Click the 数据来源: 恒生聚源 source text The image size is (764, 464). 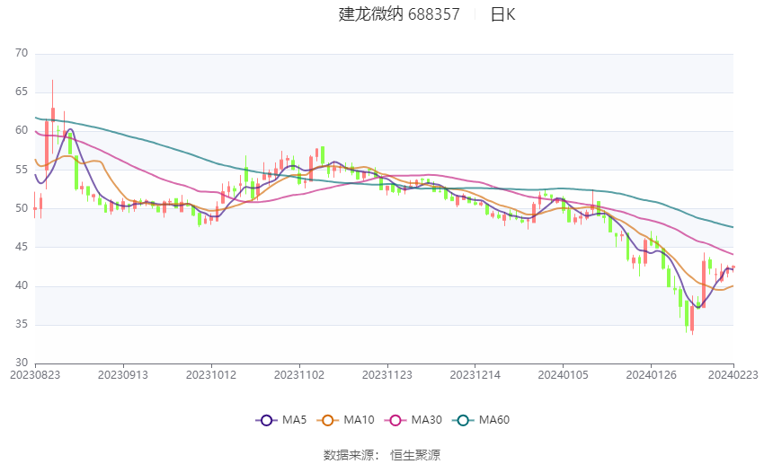click(382, 455)
